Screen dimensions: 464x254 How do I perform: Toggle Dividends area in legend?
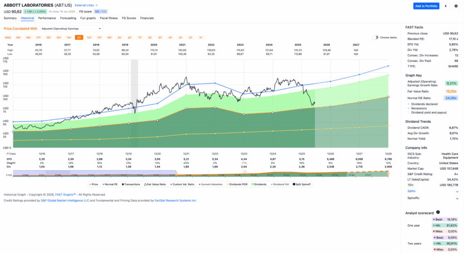tap(259, 184)
